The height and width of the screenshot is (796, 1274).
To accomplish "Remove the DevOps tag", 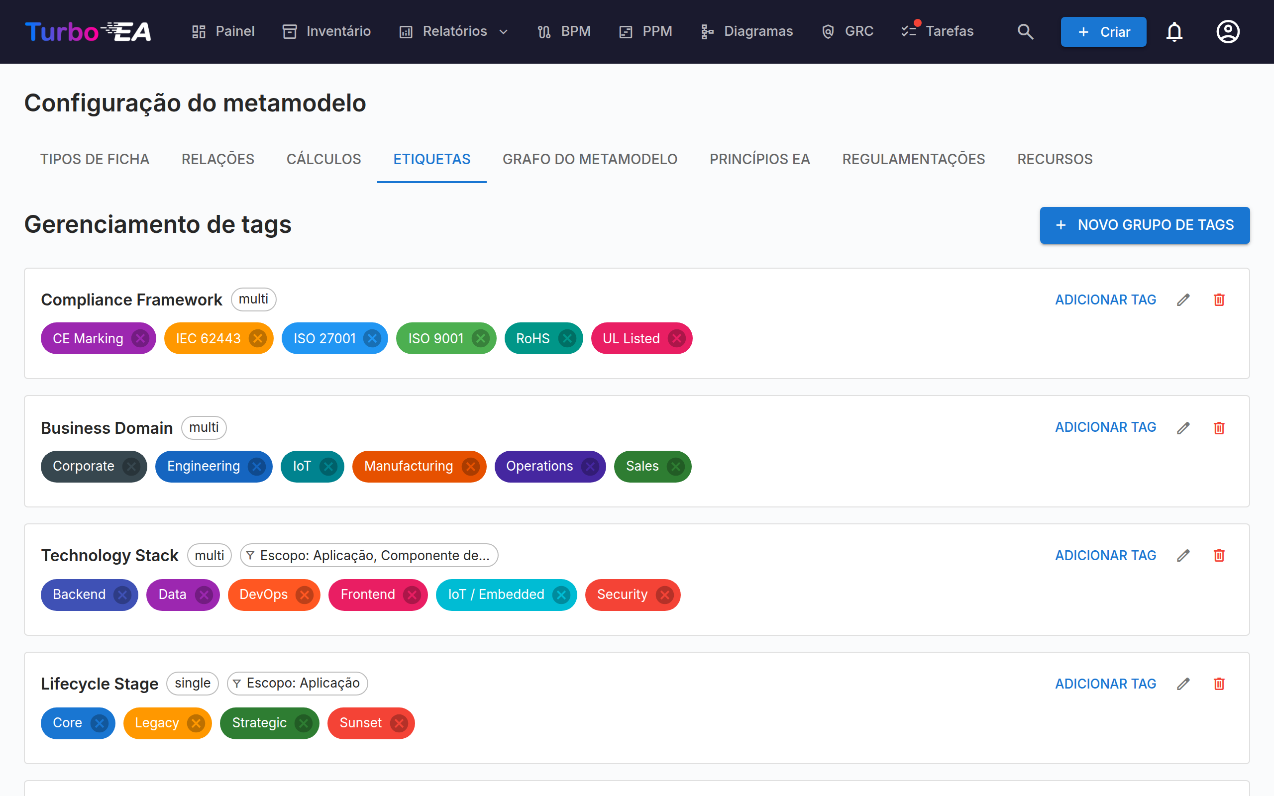I will pyautogui.click(x=304, y=595).
